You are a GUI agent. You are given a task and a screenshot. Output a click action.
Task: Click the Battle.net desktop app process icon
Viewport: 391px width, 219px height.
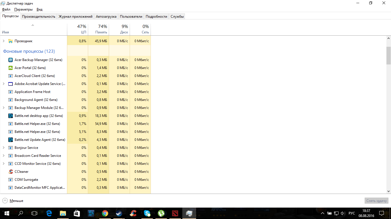click(11, 116)
